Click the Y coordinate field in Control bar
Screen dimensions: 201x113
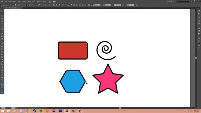pos(108,5)
